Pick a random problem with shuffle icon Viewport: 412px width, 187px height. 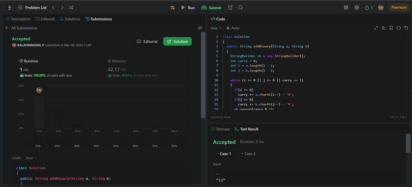71,8
